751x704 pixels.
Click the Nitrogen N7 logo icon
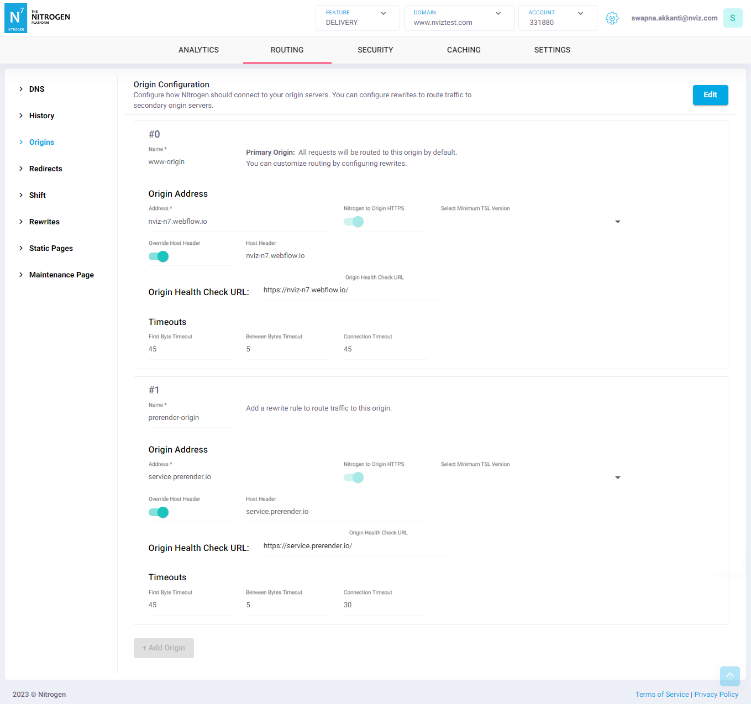point(15,18)
